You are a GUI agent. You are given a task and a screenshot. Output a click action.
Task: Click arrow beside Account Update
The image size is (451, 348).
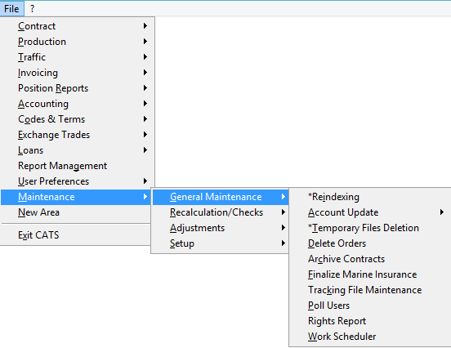(x=442, y=212)
